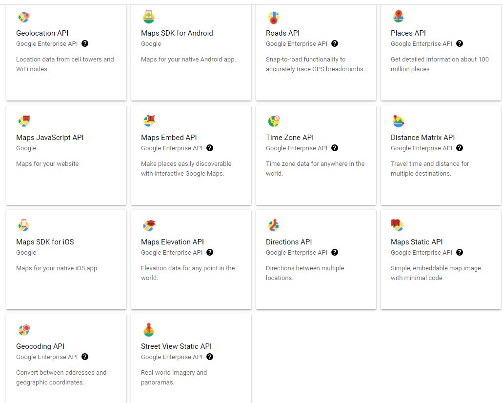Screen dimensions: 502x403
Task: Open the Maps Static API title
Action: click(x=417, y=242)
